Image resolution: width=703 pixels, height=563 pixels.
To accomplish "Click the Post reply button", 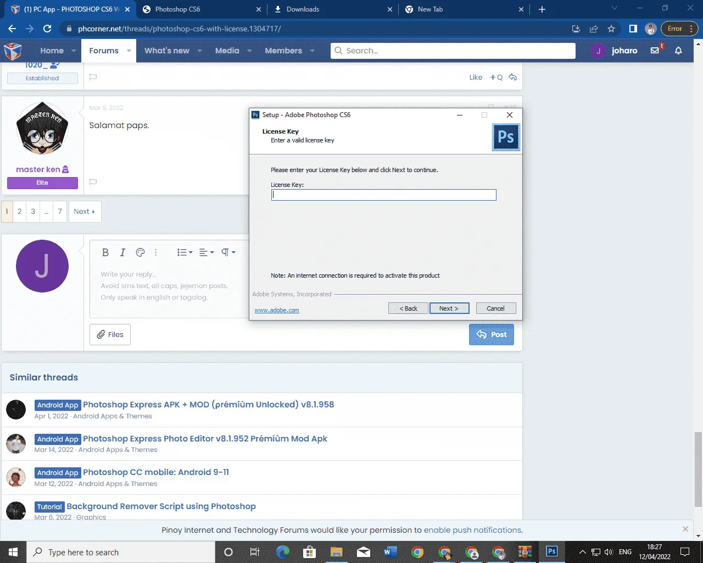I will coord(492,334).
